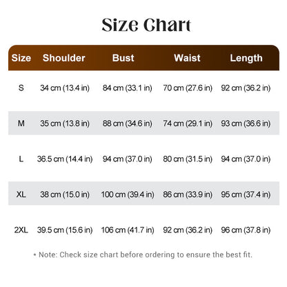Select the 39.5 cm shoulder value

(65, 230)
